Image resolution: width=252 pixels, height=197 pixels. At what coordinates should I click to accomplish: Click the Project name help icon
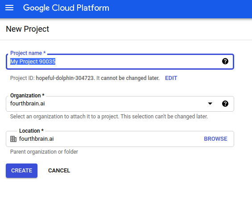(x=225, y=61)
